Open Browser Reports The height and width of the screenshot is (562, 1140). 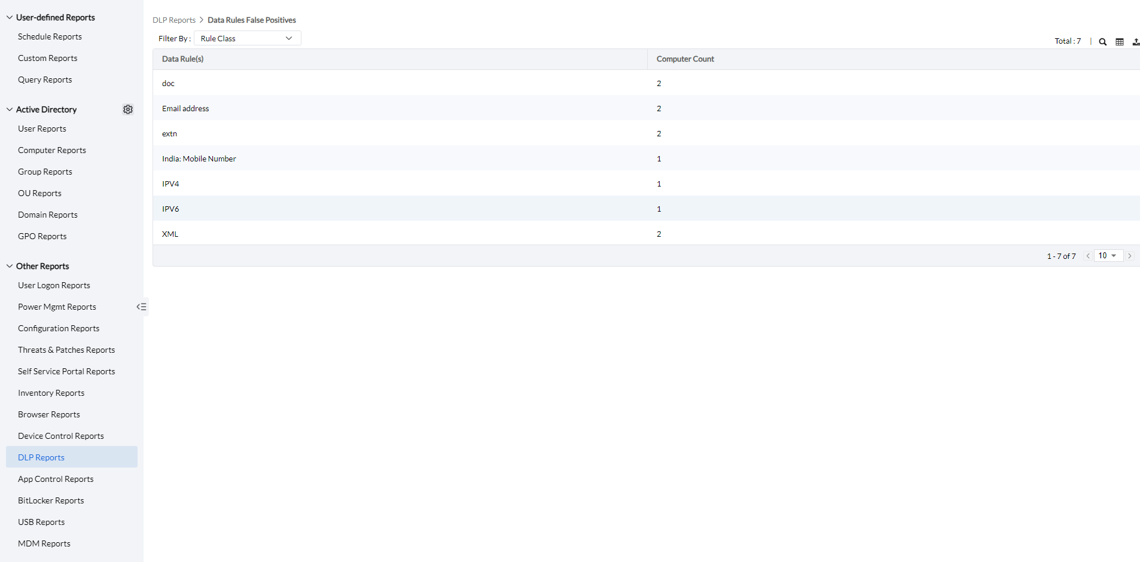pos(49,414)
